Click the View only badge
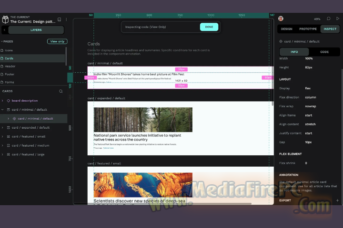The height and width of the screenshot is (228, 343). tap(57, 41)
